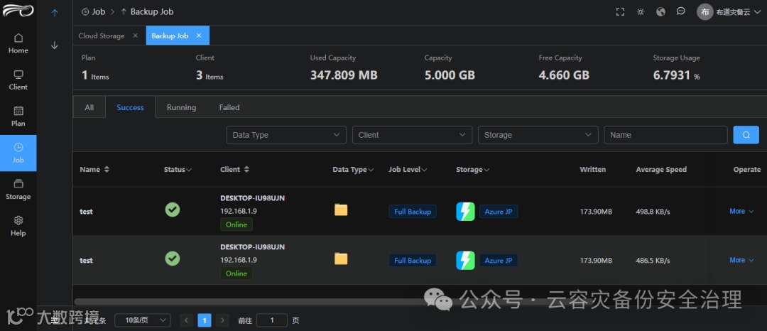Image resolution: width=767 pixels, height=331 pixels.
Task: Open the Plan calendar icon
Action: pos(18,111)
